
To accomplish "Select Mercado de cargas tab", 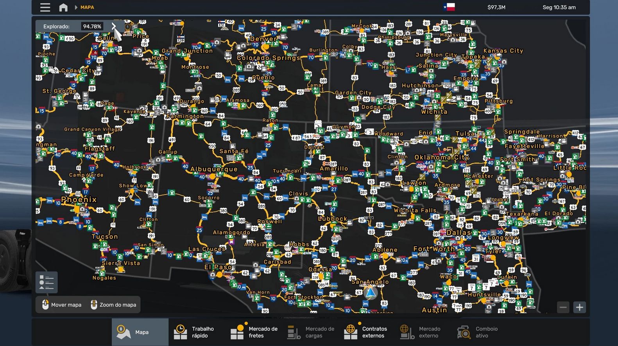I will (310, 332).
